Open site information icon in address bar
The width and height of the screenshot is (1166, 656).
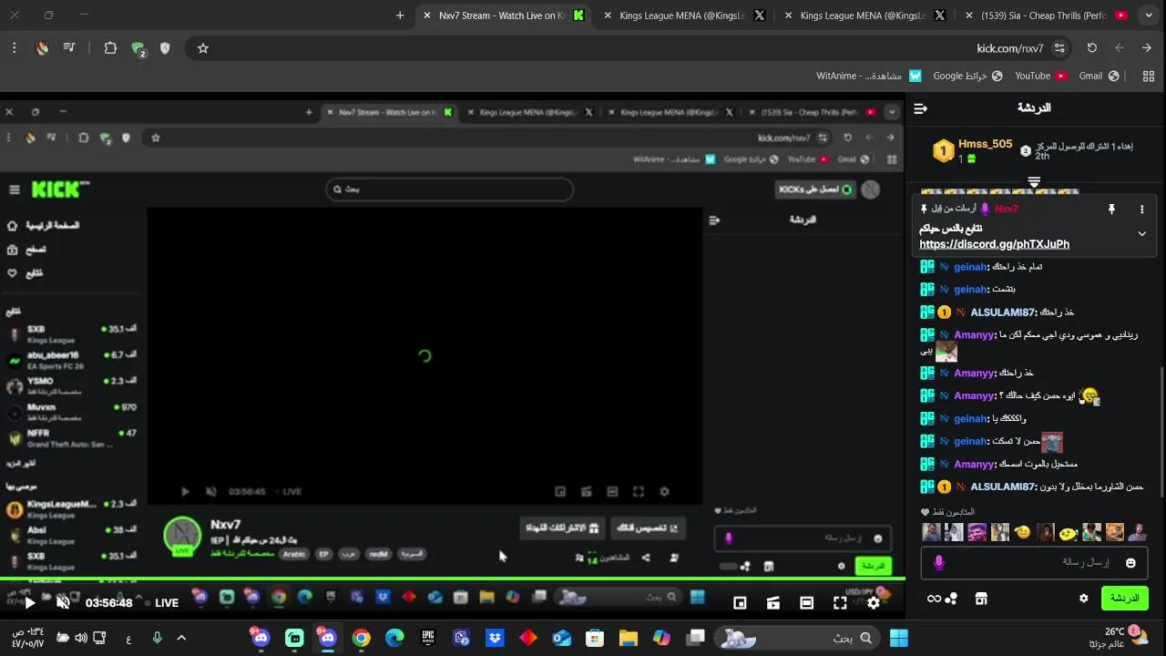tap(1059, 48)
